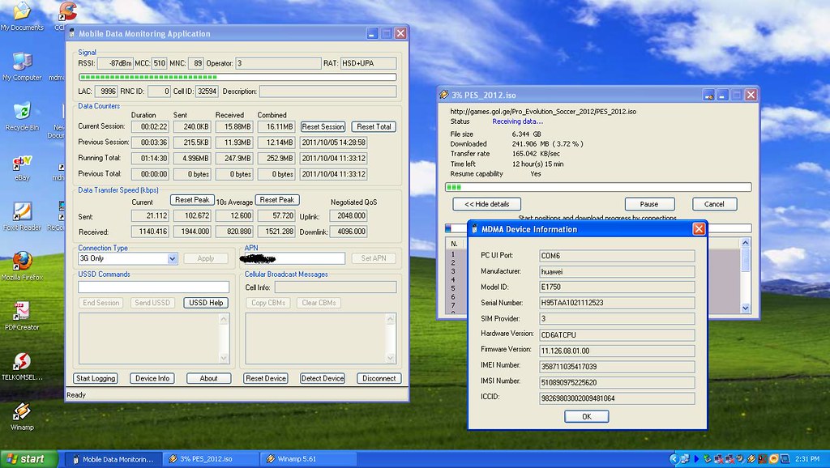Click the 'Ready' status bar text

coord(76,395)
